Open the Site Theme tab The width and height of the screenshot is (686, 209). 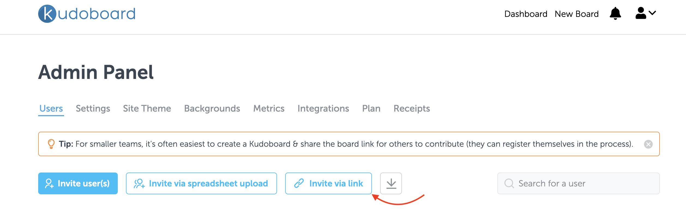click(147, 109)
